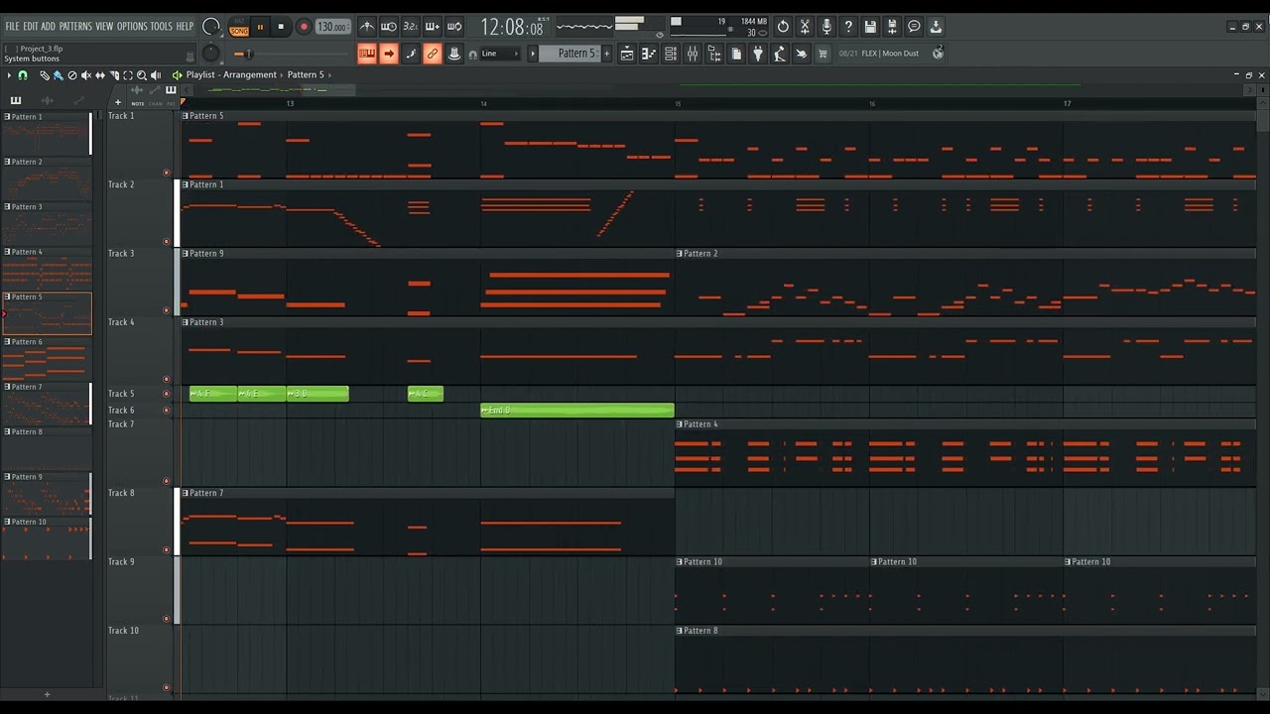The height and width of the screenshot is (714, 1270).
Task: Mute Track 2 via its dot
Action: (166, 241)
